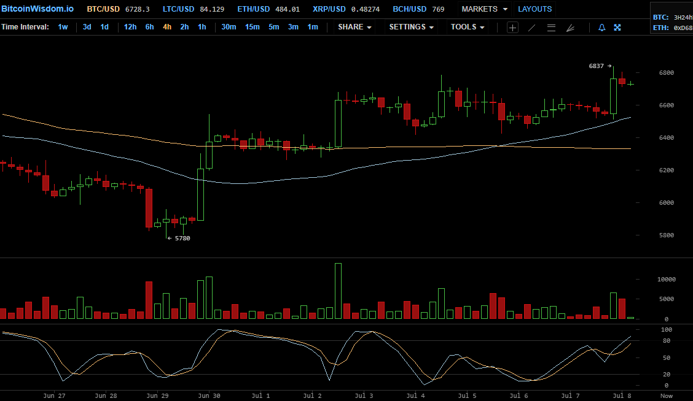Select the fan lines drawing tool
The height and width of the screenshot is (401, 693).
[570, 27]
